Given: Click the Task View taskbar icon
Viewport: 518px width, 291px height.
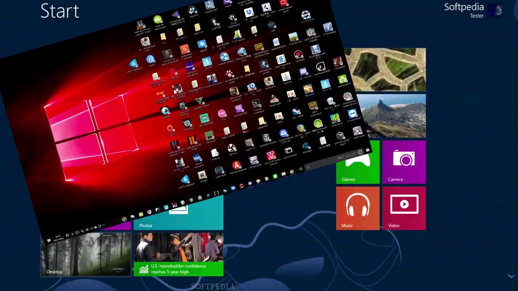Looking at the screenshot, I should [x=300, y=169].
